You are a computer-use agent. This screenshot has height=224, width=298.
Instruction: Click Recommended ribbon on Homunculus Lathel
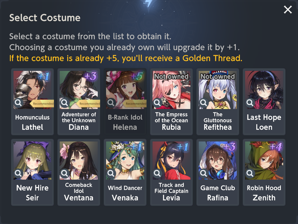[42, 104]
